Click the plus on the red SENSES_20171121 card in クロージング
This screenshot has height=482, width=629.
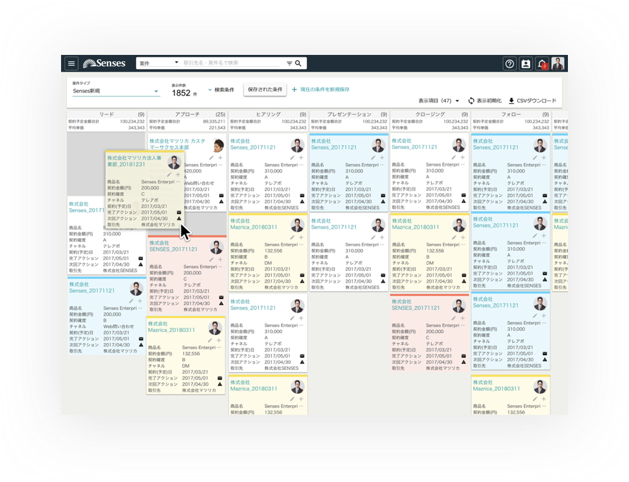click(462, 318)
